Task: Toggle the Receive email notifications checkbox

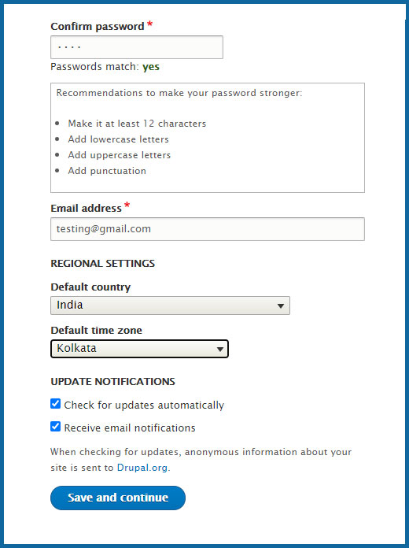Action: pos(55,427)
